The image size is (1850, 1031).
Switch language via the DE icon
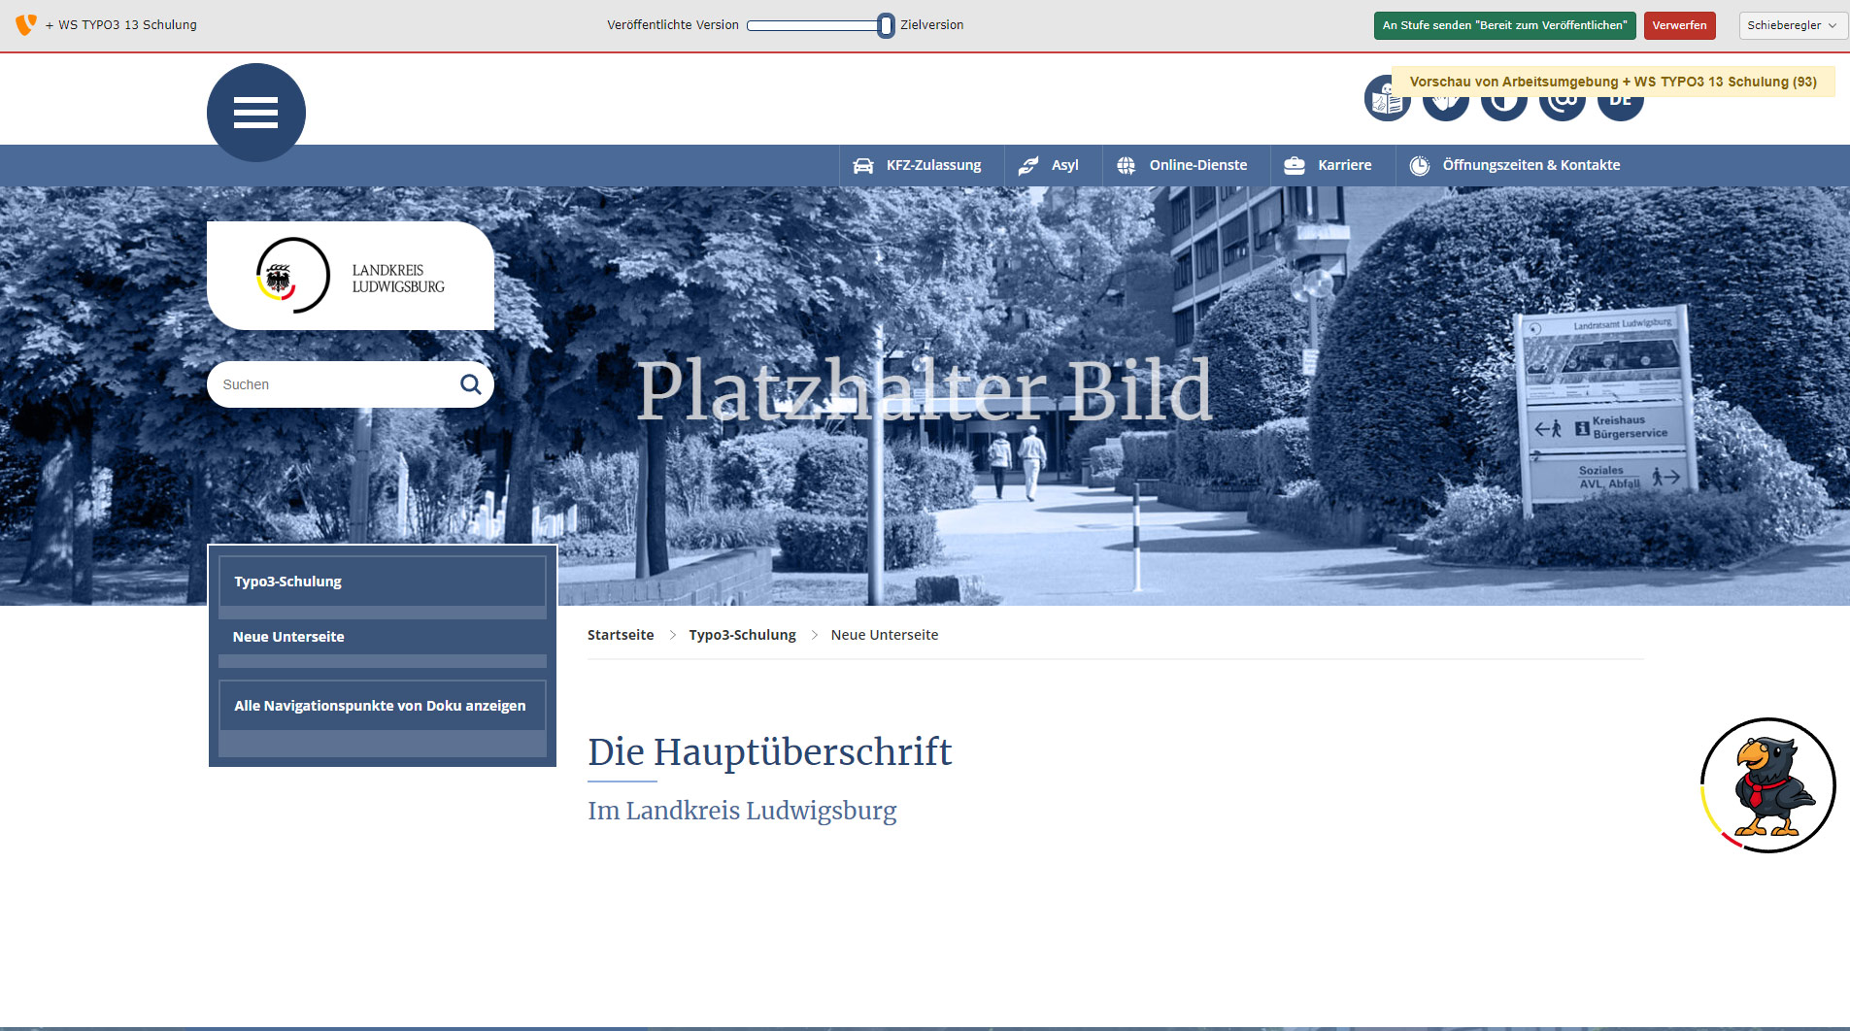pyautogui.click(x=1620, y=109)
